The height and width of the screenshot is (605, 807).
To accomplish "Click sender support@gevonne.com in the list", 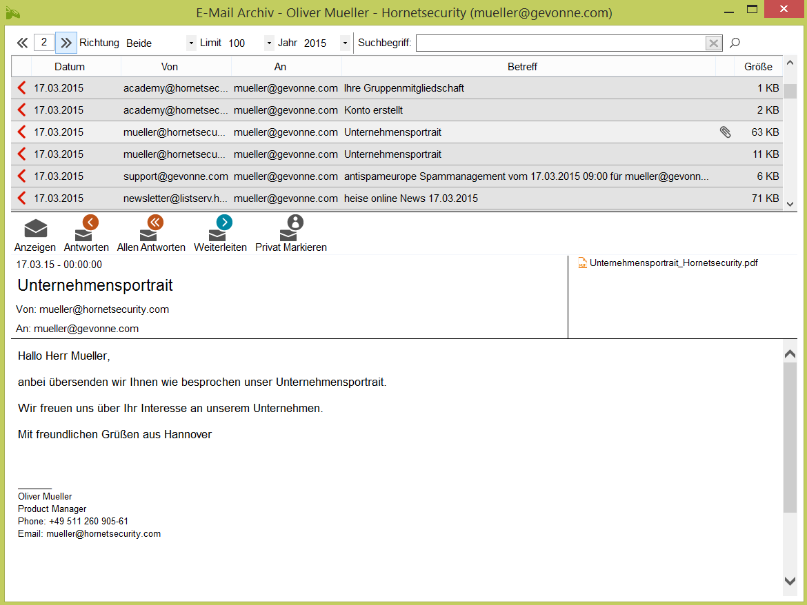I will coord(175,176).
